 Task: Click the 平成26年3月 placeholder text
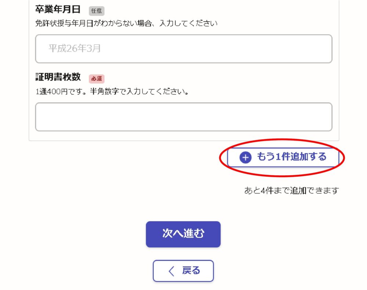tap(75, 48)
